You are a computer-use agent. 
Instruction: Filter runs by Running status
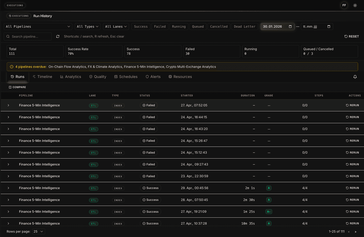(x=179, y=27)
